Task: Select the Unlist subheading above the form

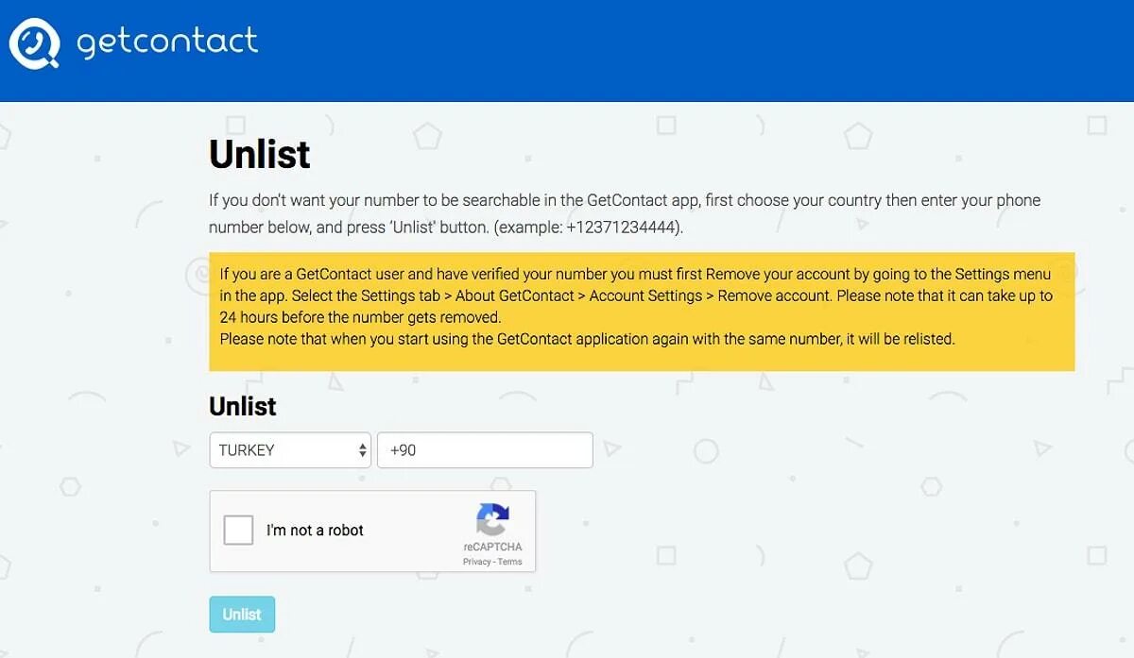Action: tap(243, 407)
